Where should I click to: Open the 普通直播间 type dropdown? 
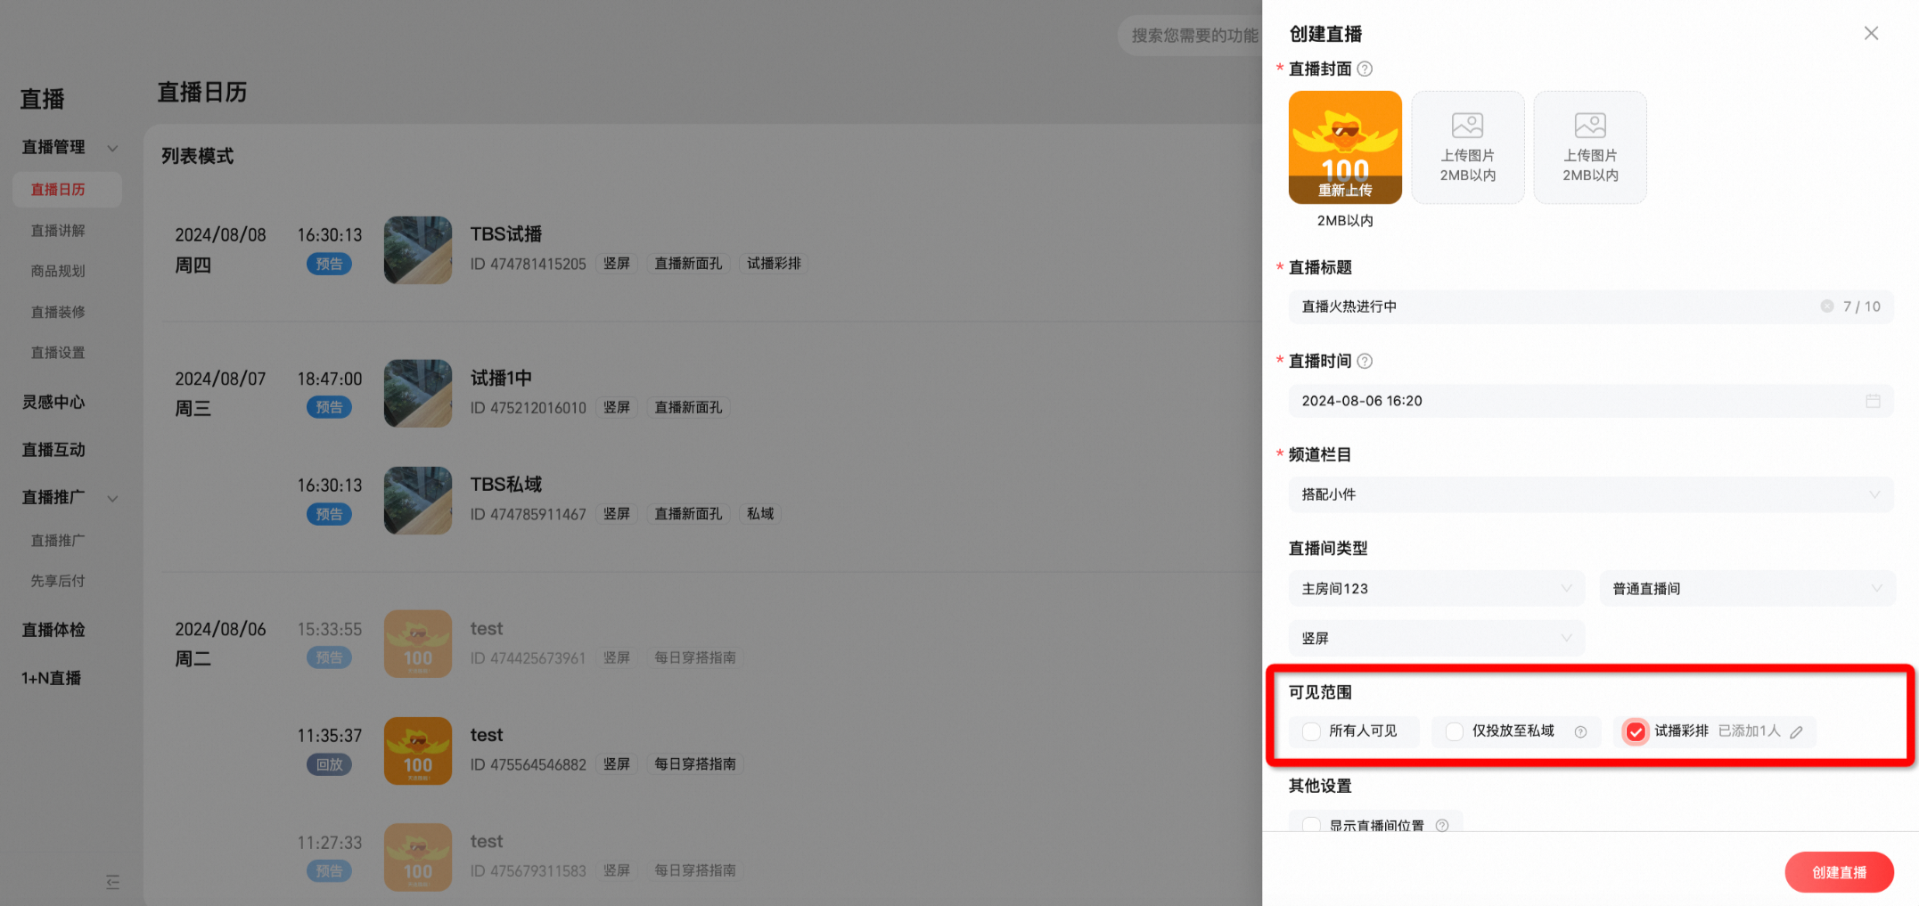pyautogui.click(x=1747, y=588)
